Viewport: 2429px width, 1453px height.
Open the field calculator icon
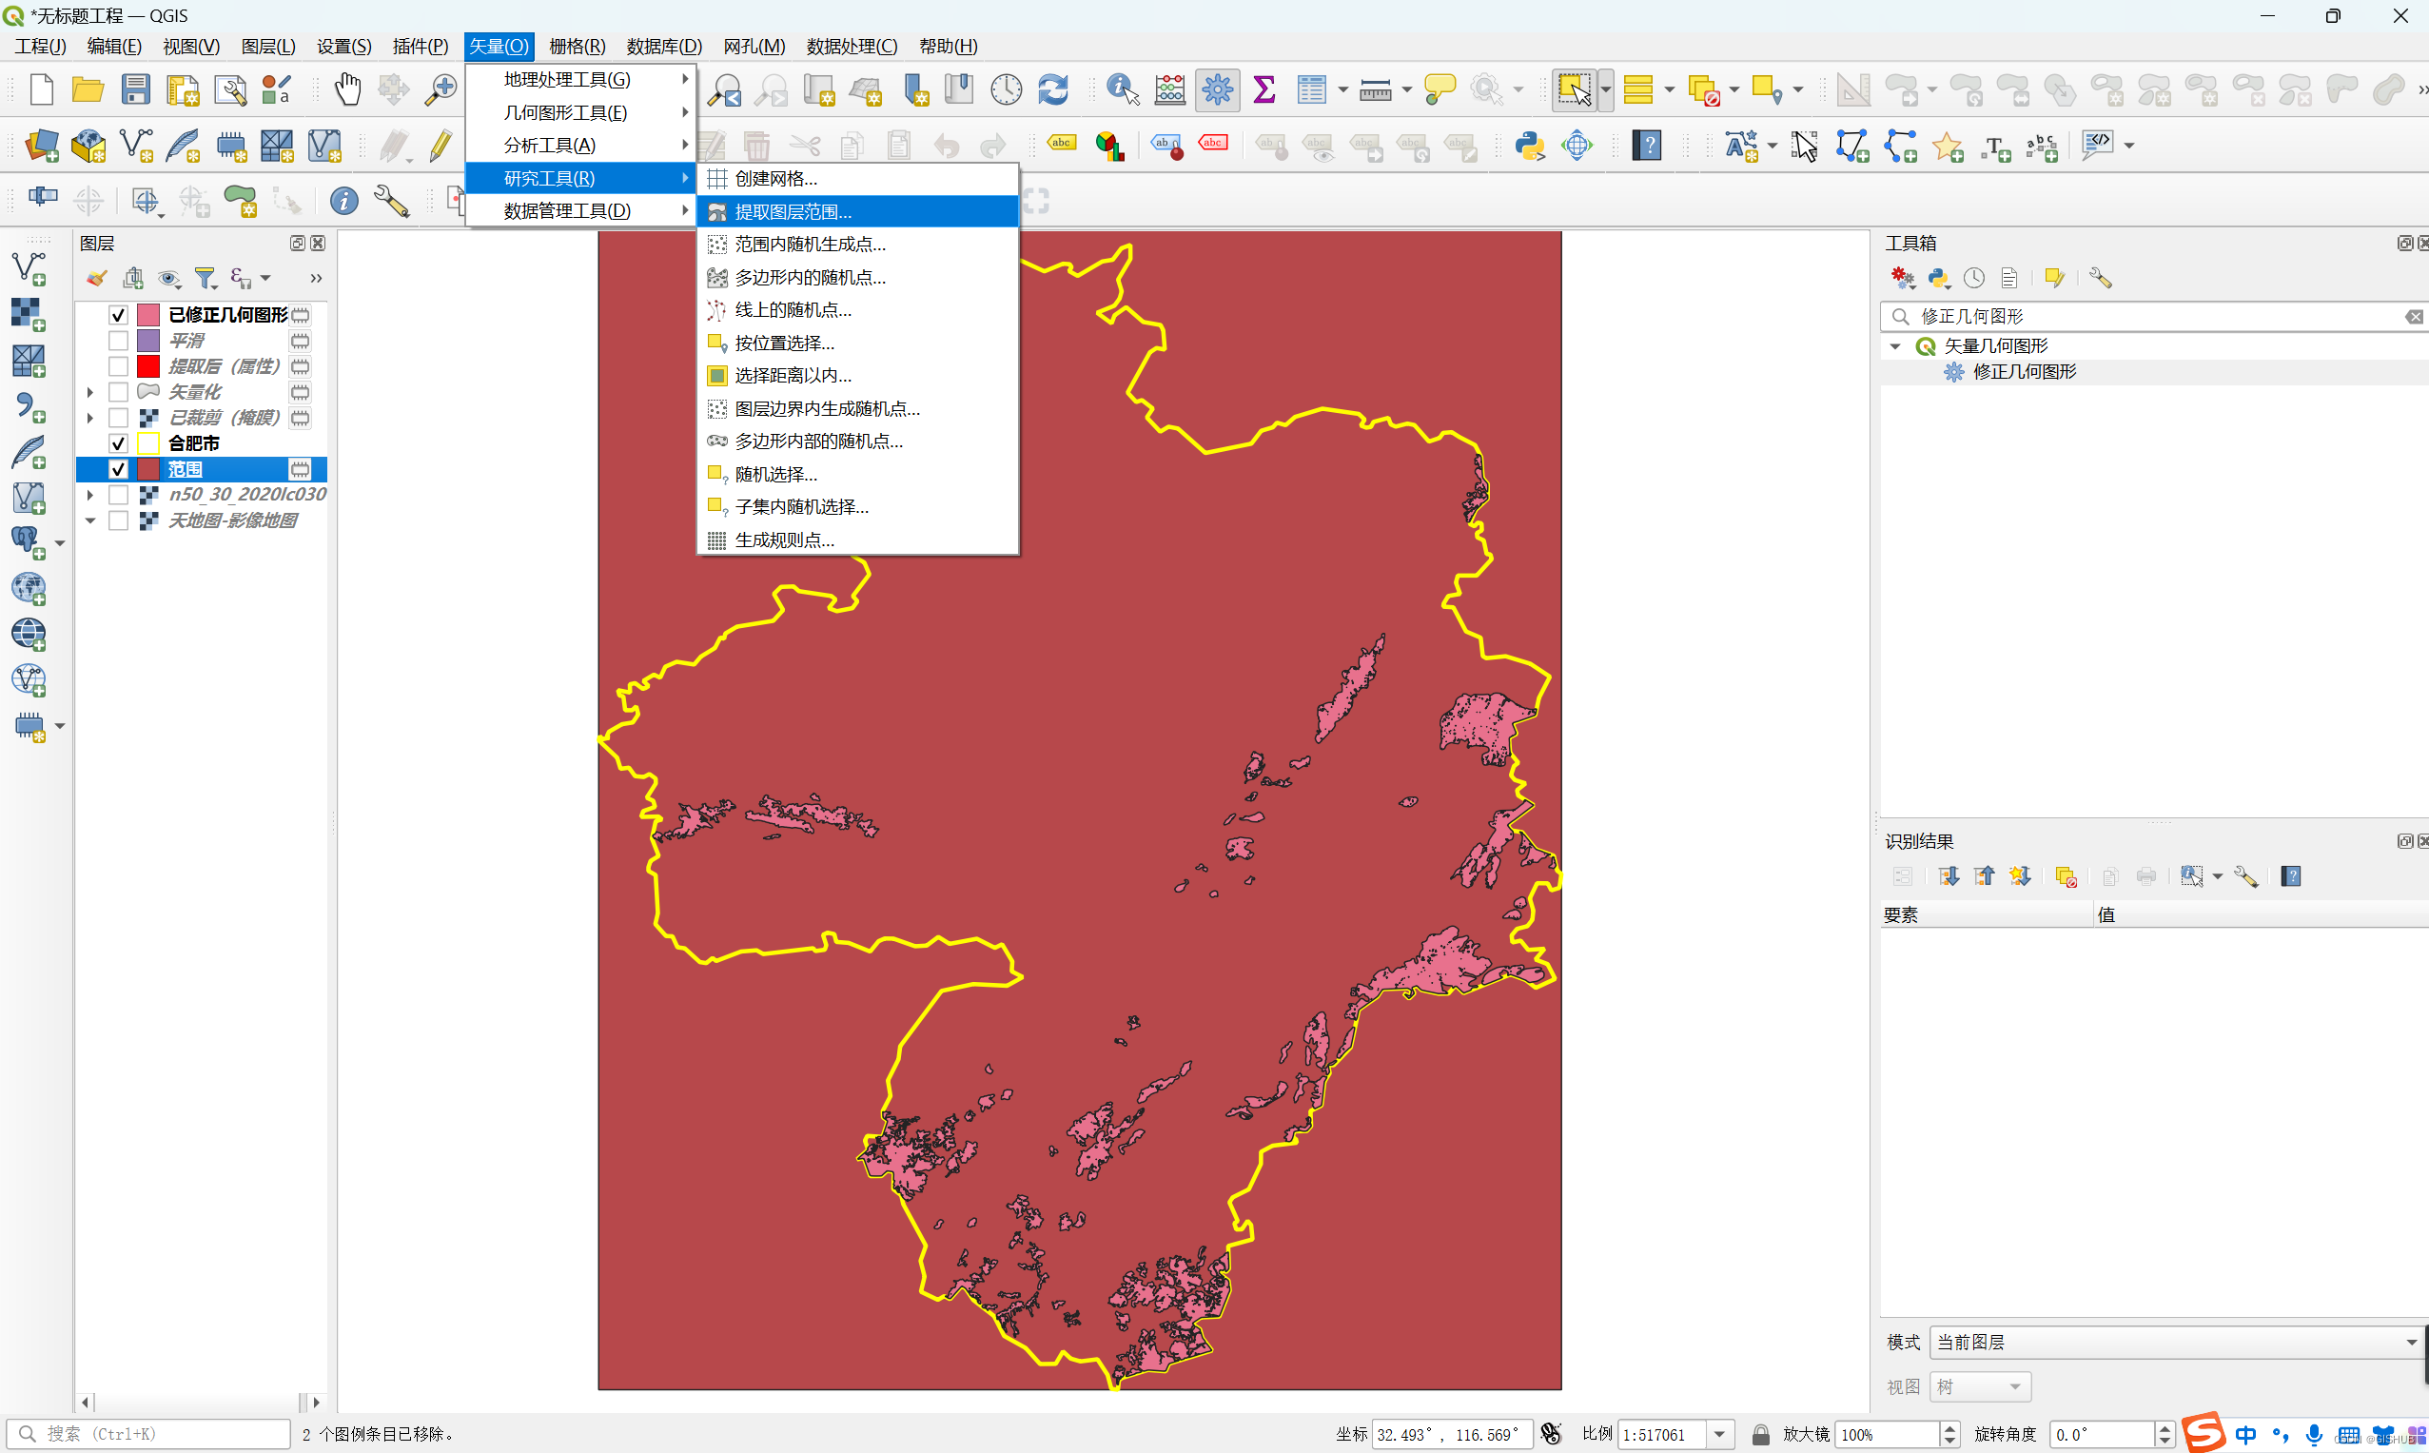coord(1170,90)
